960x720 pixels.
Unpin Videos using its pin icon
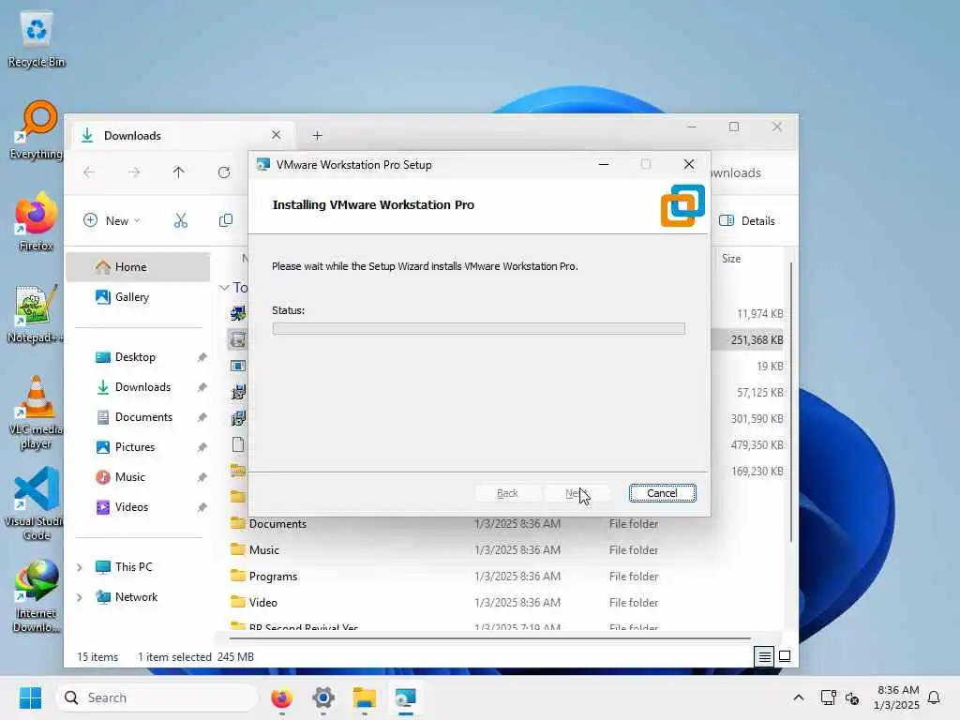pyautogui.click(x=202, y=507)
